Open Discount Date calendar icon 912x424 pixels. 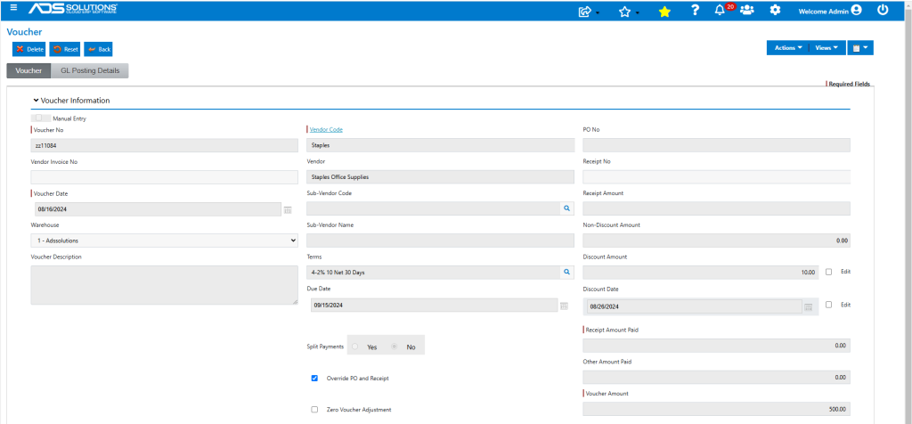808,307
